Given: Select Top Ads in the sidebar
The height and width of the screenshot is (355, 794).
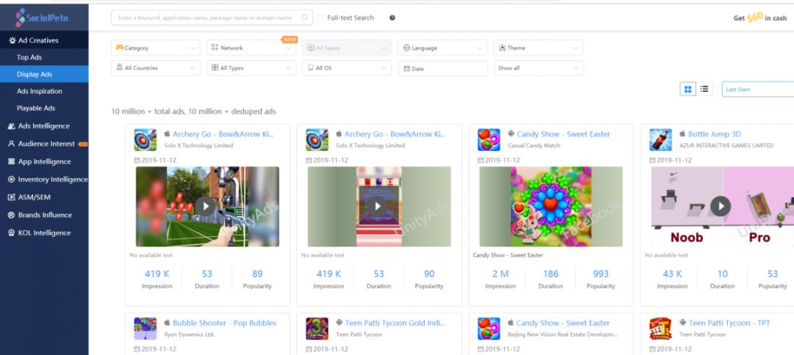Looking at the screenshot, I should (29, 57).
